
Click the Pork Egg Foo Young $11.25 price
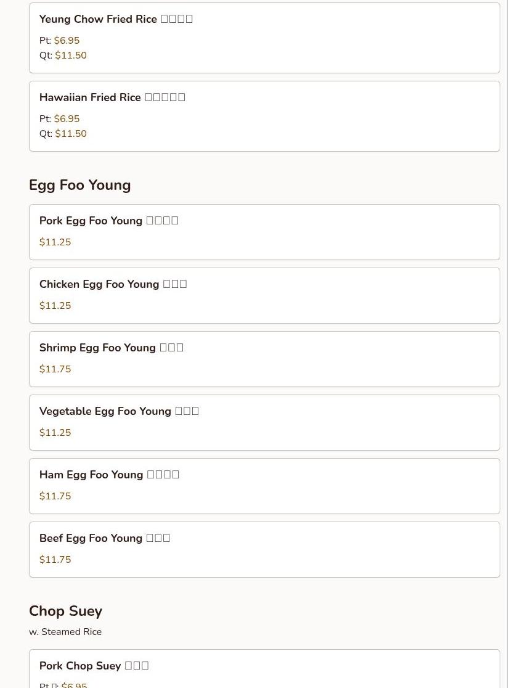tap(55, 242)
